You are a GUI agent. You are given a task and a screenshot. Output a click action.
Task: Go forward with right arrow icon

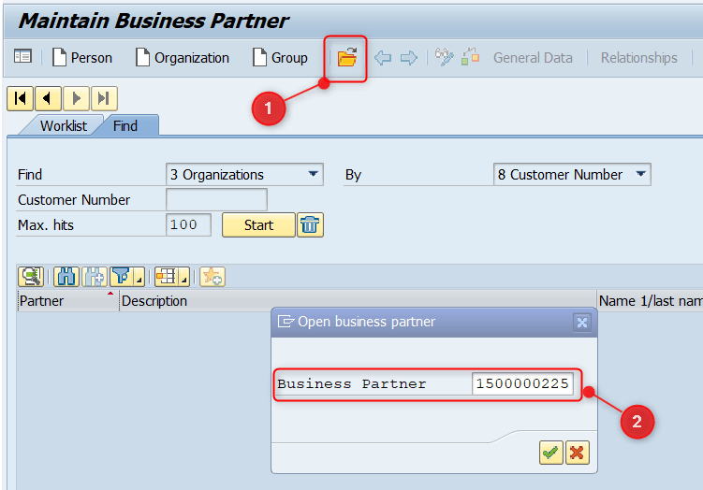[x=408, y=58]
